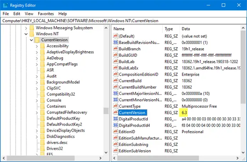Expand the BackgroundModel key
The height and width of the screenshot is (162, 247).
(x=37, y=82)
